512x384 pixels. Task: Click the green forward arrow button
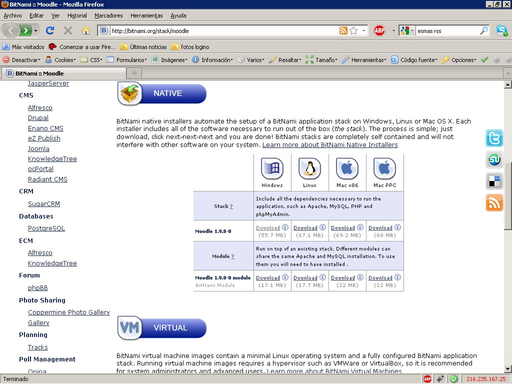click(x=25, y=30)
